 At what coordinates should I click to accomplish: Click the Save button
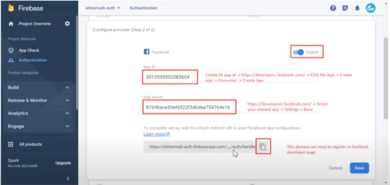pyautogui.click(x=360, y=168)
